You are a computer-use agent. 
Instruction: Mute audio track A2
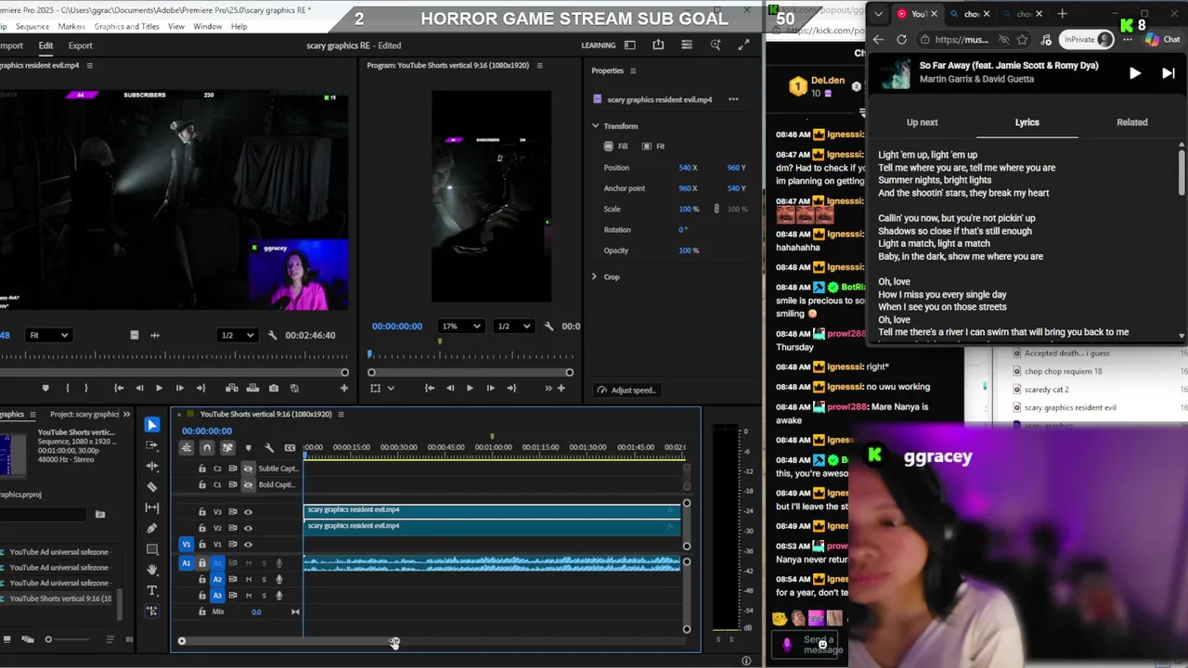[248, 579]
